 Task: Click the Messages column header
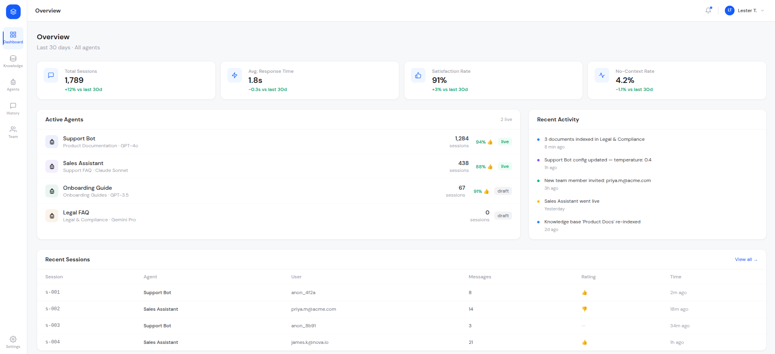[x=480, y=277]
